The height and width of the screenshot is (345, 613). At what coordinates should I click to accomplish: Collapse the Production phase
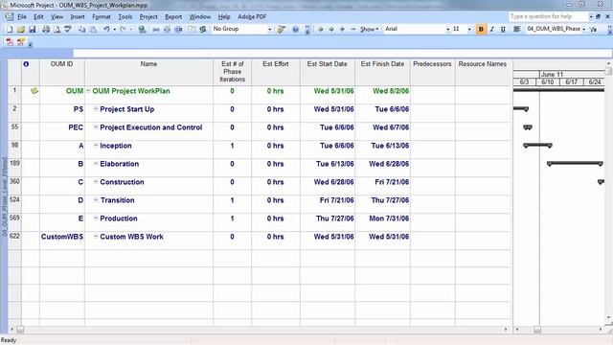(96, 218)
